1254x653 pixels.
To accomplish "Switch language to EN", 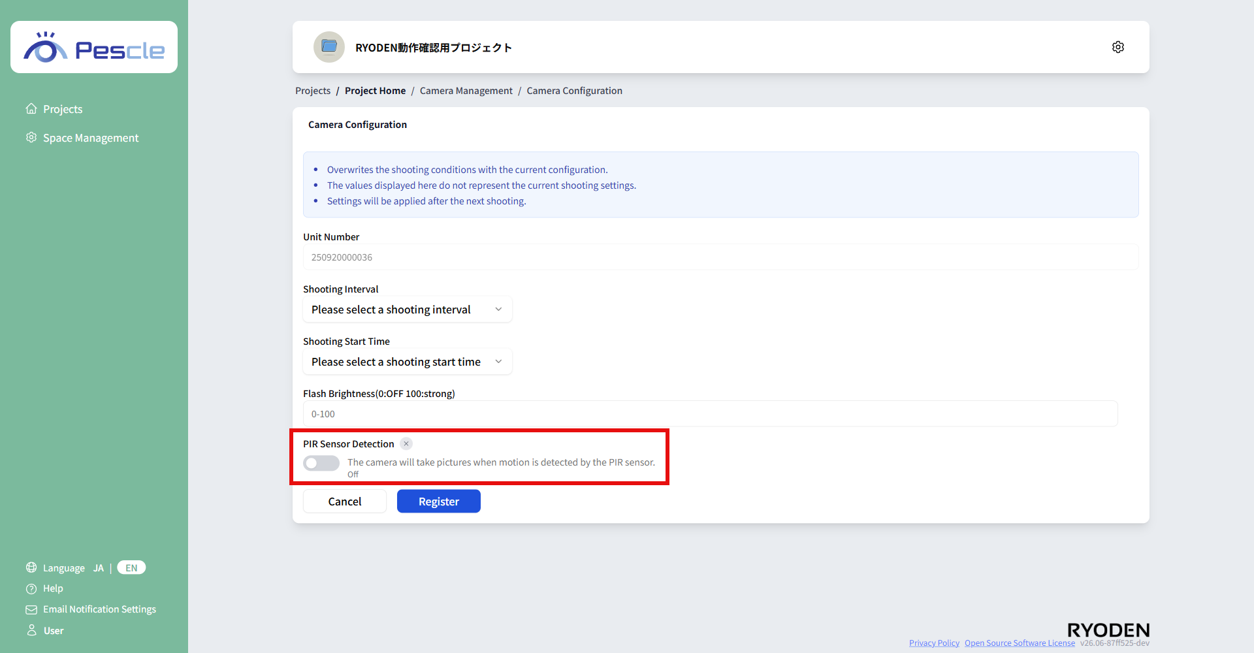I will 131,567.
